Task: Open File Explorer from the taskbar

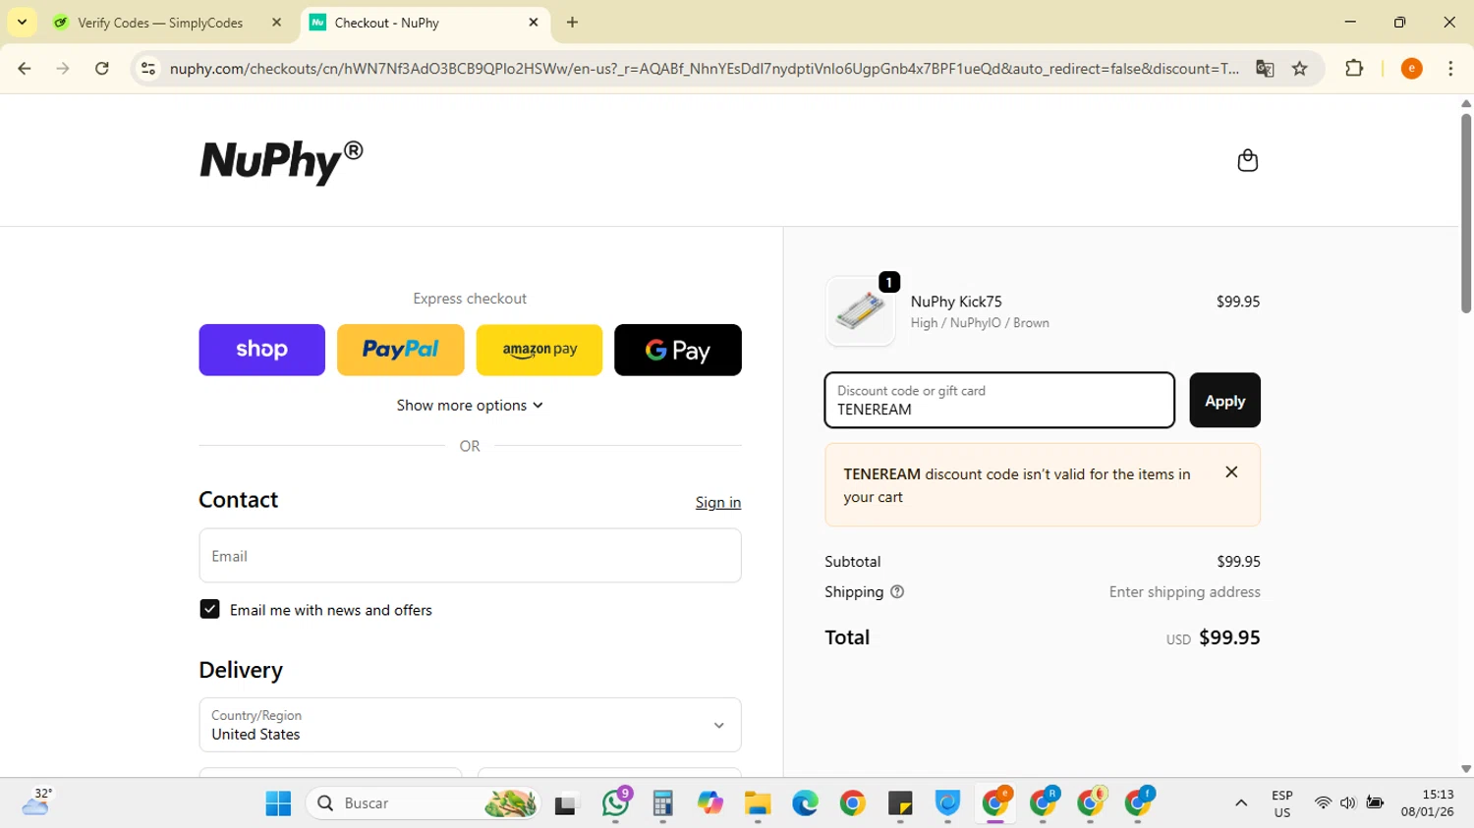Action: pyautogui.click(x=758, y=803)
